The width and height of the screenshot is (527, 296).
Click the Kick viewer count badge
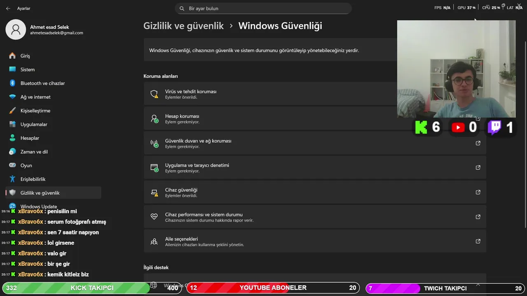(427, 127)
